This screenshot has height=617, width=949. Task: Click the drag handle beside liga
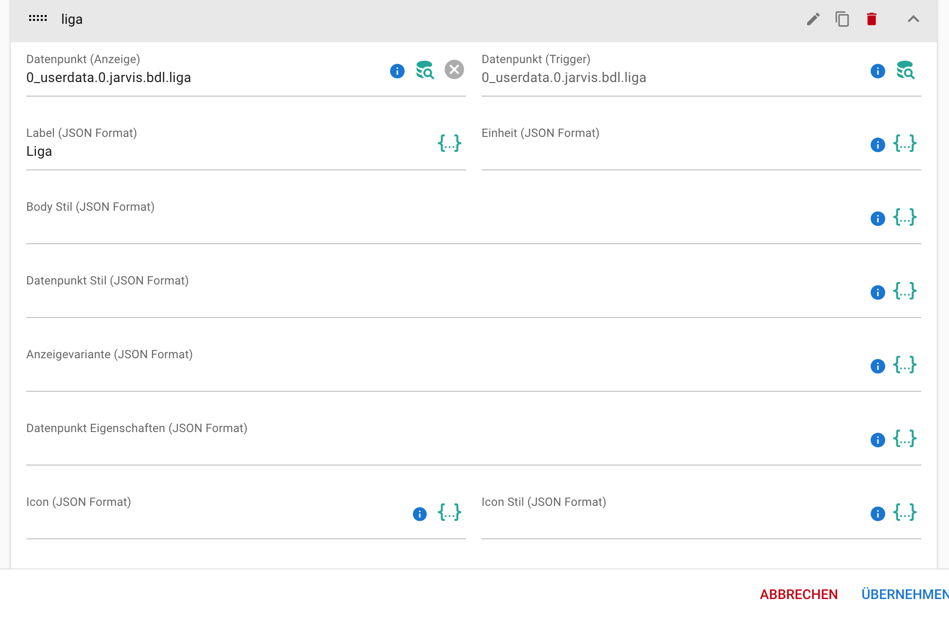[x=38, y=18]
